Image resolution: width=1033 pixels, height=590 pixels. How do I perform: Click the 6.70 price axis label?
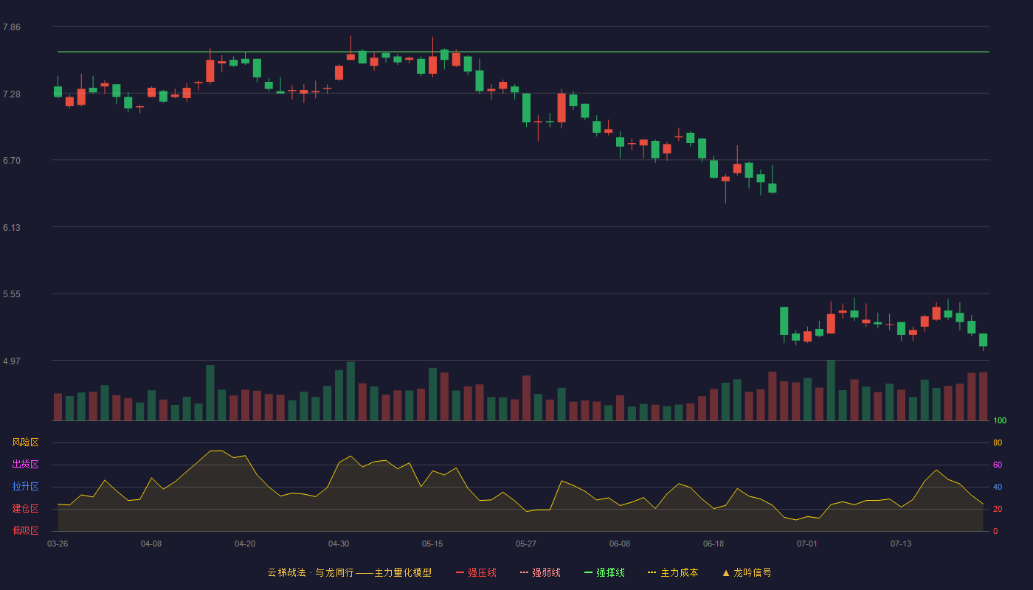coord(12,161)
